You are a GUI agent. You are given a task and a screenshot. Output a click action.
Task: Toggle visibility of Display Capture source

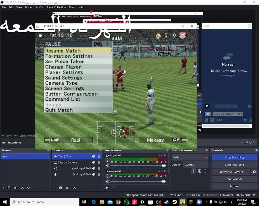[x=94, y=162]
